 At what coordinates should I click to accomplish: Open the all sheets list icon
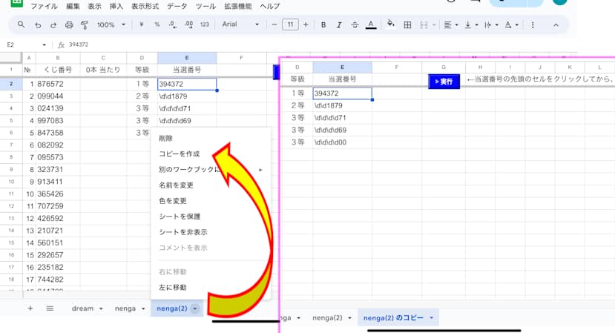pos(50,308)
